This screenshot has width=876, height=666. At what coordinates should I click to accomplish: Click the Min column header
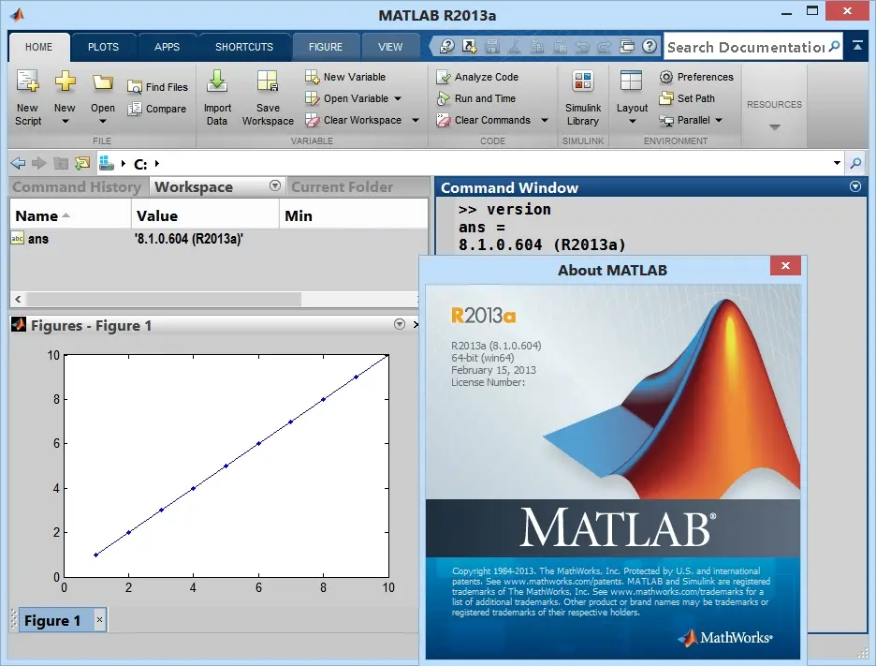pos(353,215)
